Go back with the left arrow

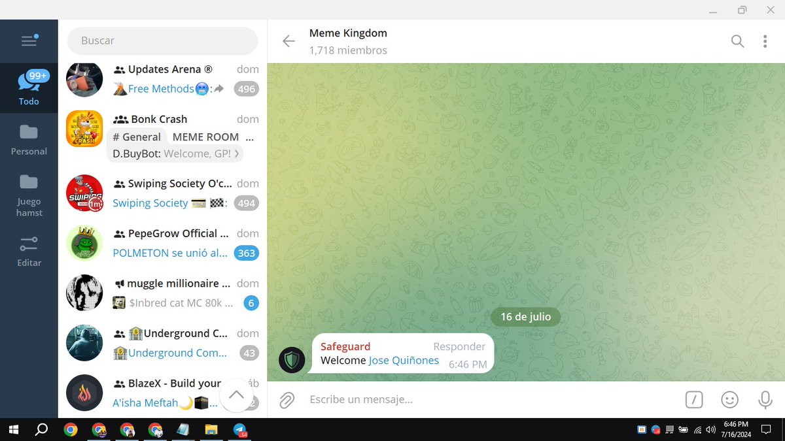click(288, 41)
